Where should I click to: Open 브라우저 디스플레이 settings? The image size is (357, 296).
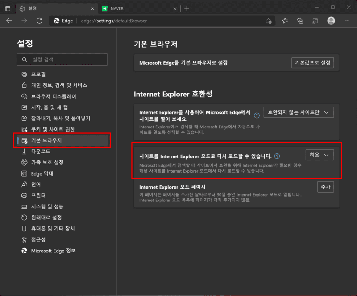click(62, 96)
